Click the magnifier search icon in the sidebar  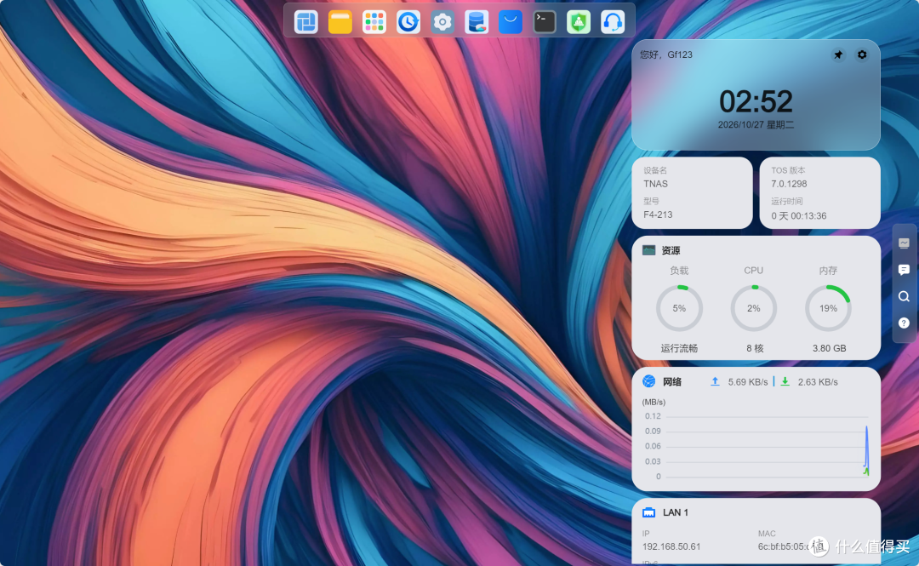pos(904,296)
